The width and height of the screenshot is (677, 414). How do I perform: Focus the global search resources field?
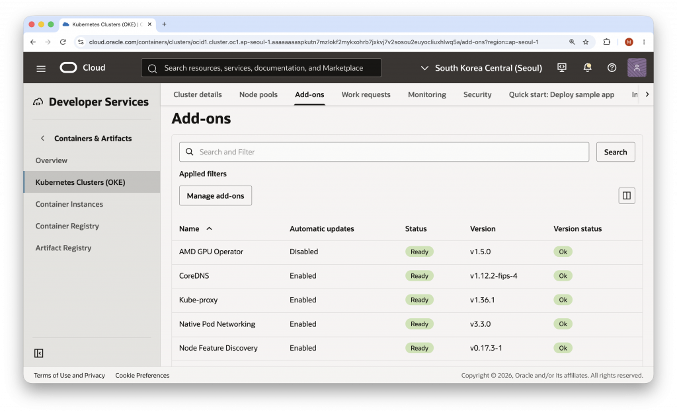click(x=261, y=68)
